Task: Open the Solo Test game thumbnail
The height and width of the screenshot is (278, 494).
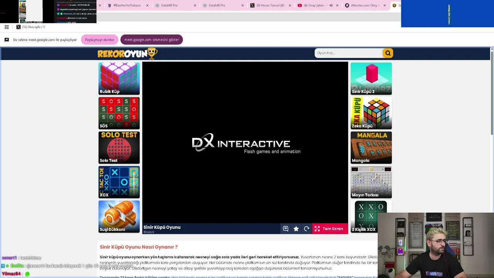Action: [x=119, y=147]
